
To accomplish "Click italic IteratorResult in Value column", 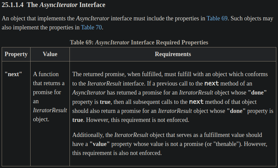I will tap(50, 110).
